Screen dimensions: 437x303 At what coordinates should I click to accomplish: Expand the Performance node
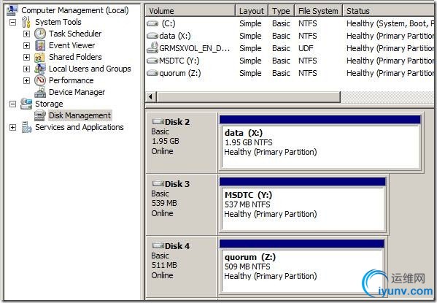point(26,80)
